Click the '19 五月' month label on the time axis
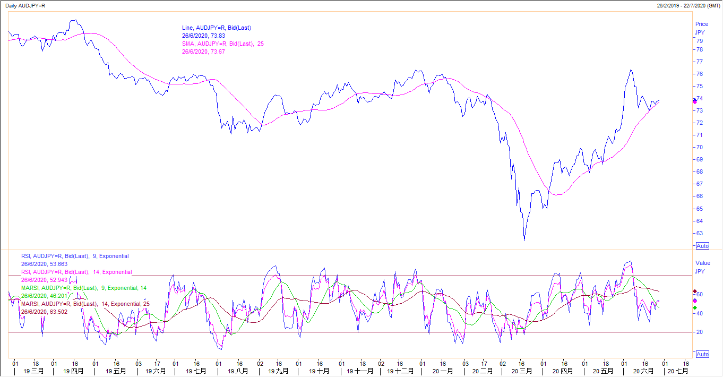Image resolution: width=723 pixels, height=377 pixels. (116, 371)
